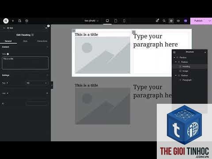The width and height of the screenshot is (212, 159).
Task: Click the Title text area
Action: [25, 63]
